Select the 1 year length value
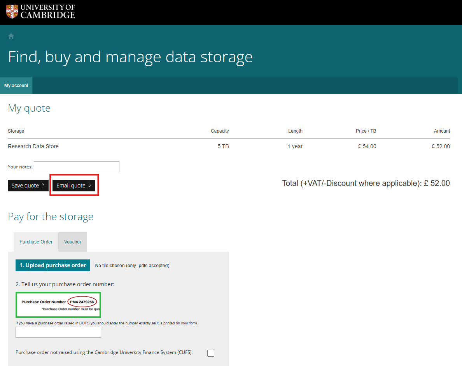 (295, 147)
